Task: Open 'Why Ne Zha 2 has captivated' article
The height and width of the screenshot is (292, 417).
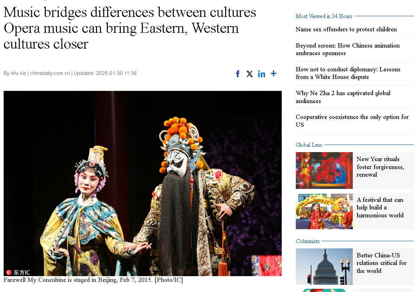Action: tap(343, 97)
